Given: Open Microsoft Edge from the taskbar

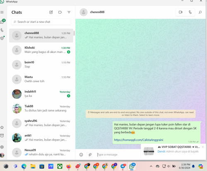Looking at the screenshot, I should pos(24,166).
